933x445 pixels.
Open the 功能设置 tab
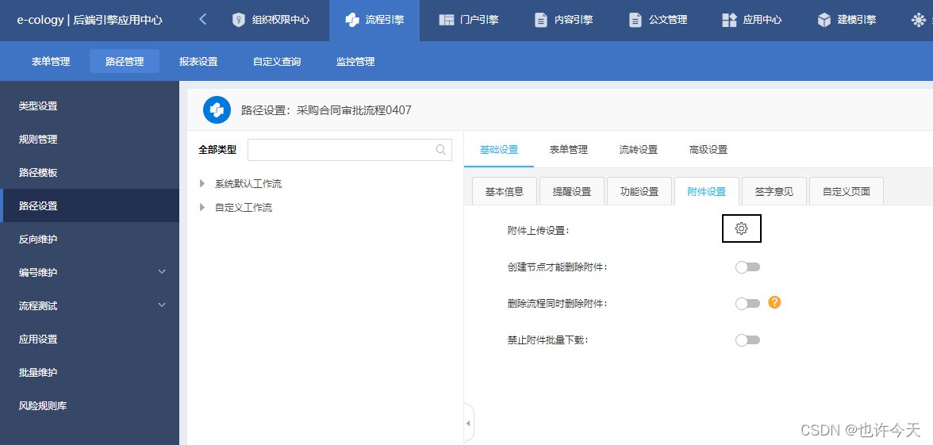(639, 192)
